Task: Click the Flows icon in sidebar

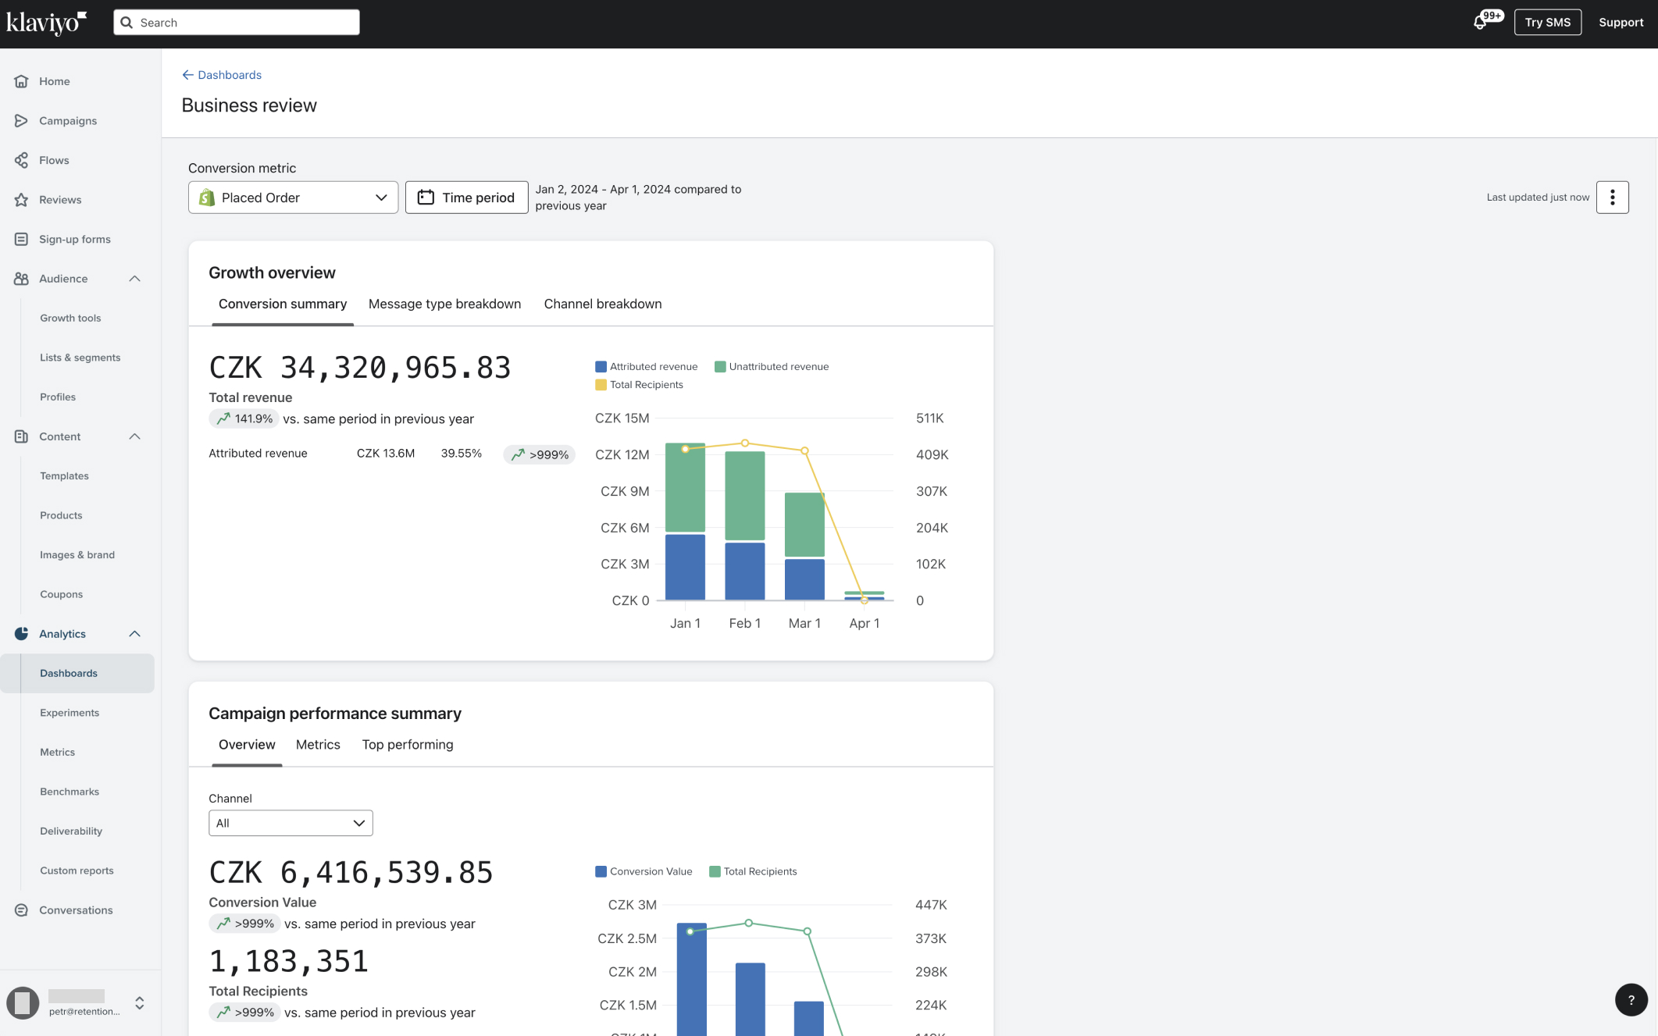Action: [x=21, y=160]
